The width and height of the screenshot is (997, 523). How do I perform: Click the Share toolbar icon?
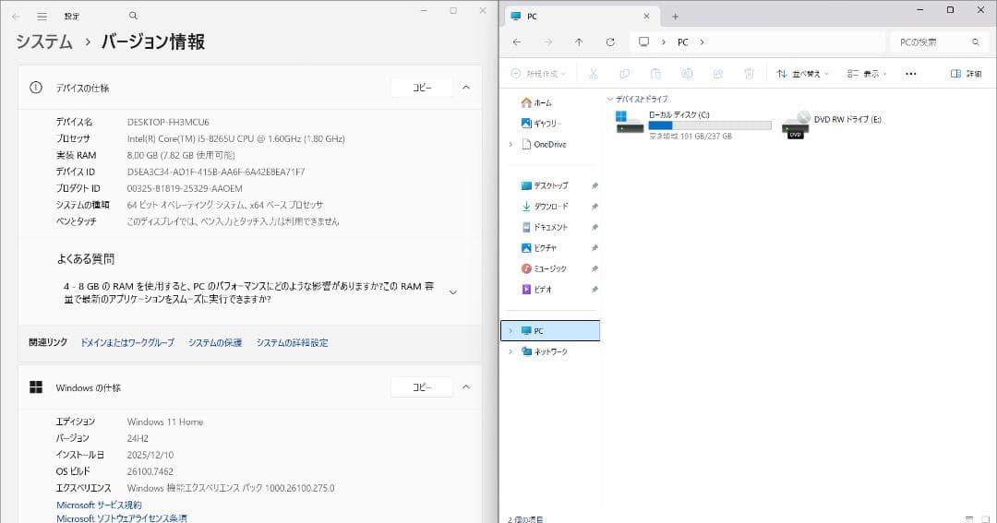coord(718,74)
